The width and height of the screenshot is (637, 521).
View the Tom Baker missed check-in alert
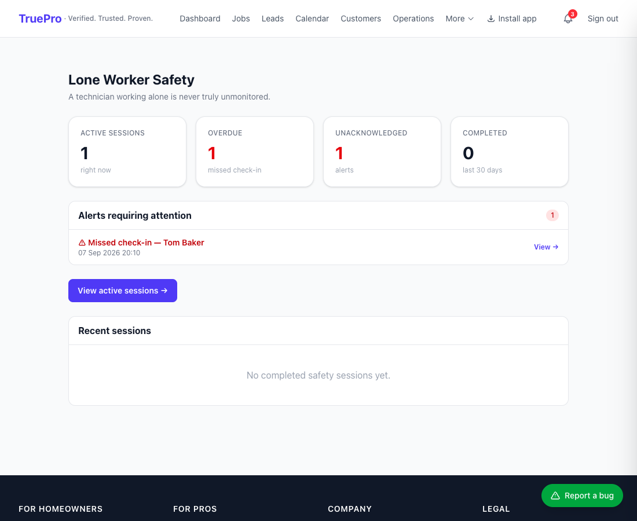click(x=546, y=247)
